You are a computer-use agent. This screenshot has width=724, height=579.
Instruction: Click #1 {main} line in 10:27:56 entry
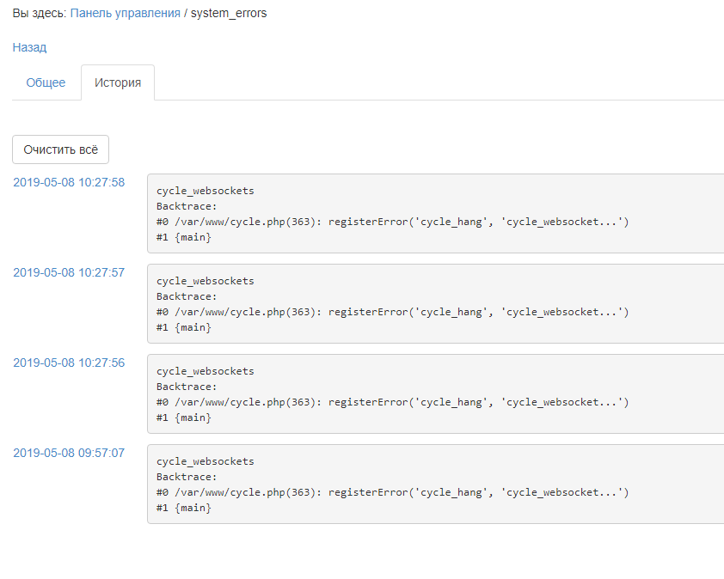pos(183,417)
